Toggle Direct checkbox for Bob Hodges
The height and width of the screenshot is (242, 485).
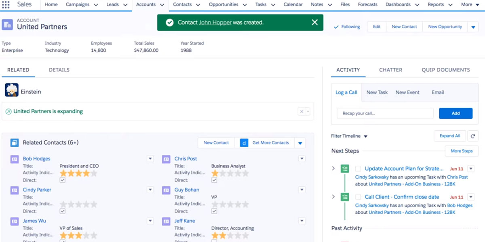[x=62, y=180]
